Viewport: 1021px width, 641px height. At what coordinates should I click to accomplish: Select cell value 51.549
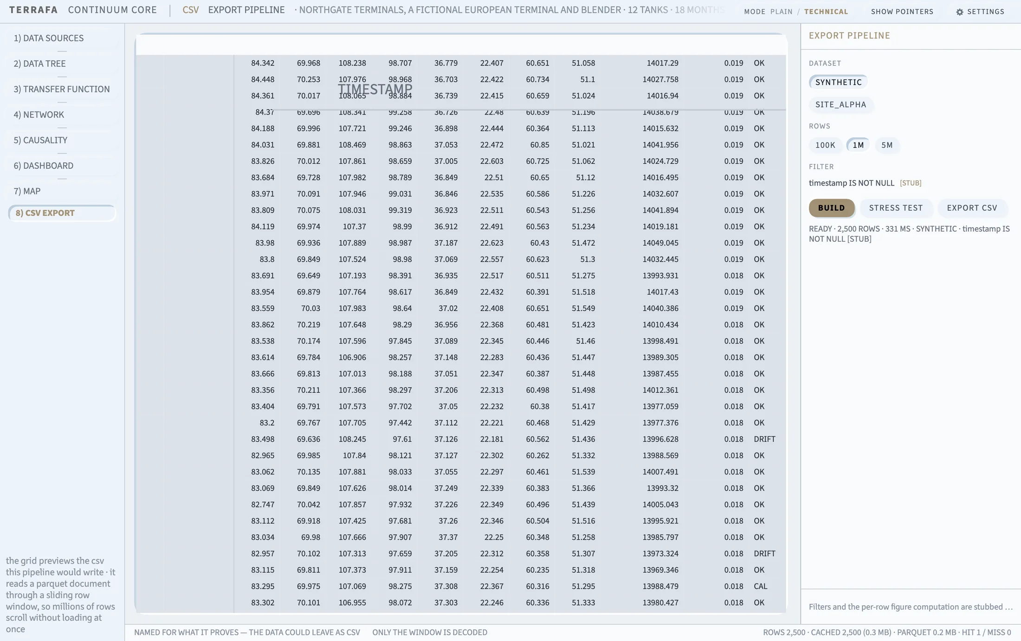(x=583, y=308)
